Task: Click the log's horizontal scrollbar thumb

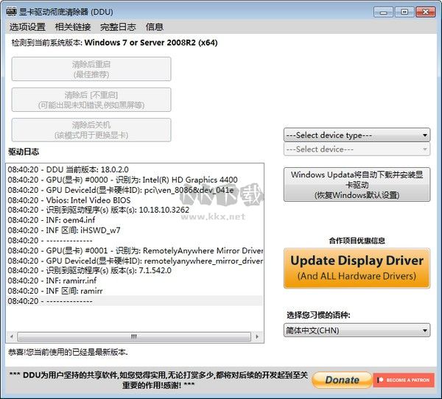Action: (134, 336)
